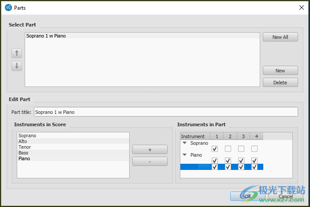Uncheck highlighted Piano staff voice 2

228,167
